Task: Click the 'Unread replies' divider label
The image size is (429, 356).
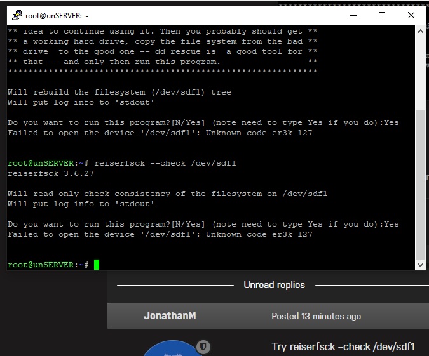Action: click(274, 285)
